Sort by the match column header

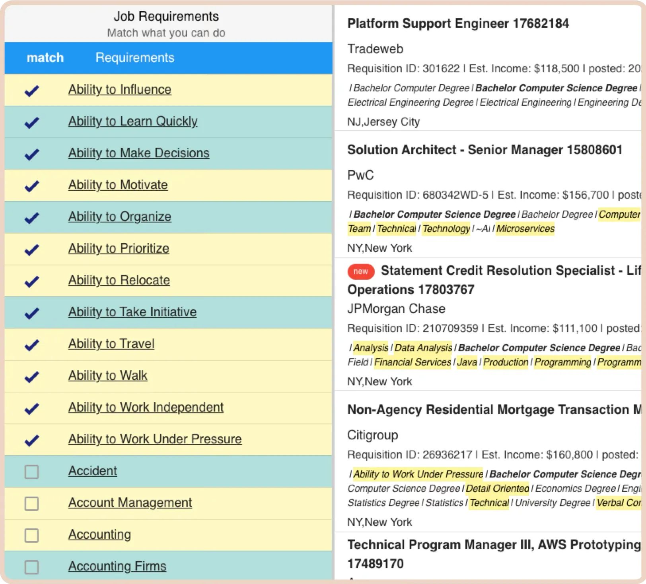pyautogui.click(x=45, y=58)
